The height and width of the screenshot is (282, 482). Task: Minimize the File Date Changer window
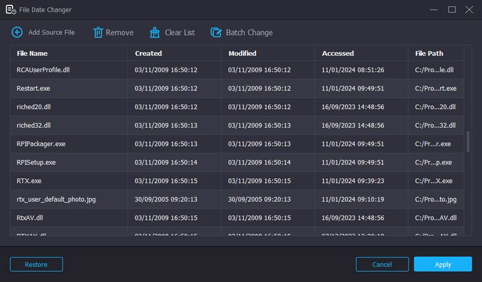434,10
